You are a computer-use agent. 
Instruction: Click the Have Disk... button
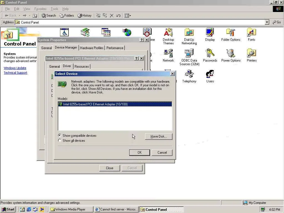tap(159, 136)
